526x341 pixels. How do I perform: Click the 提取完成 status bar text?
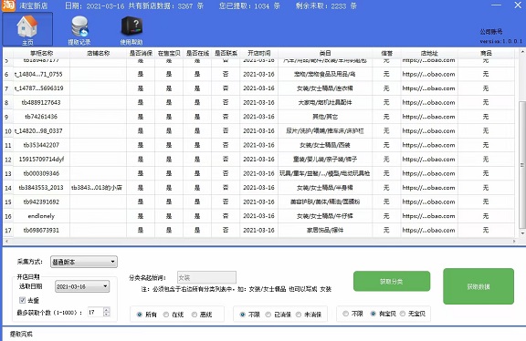tap(21, 334)
